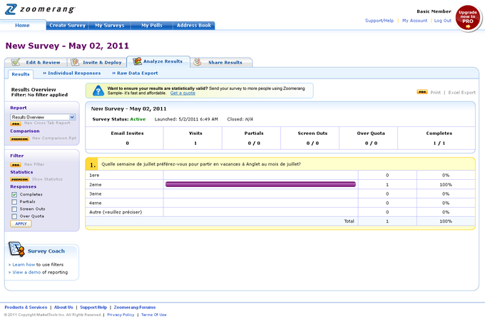Expand the Raw Data Export section

(x=137, y=73)
